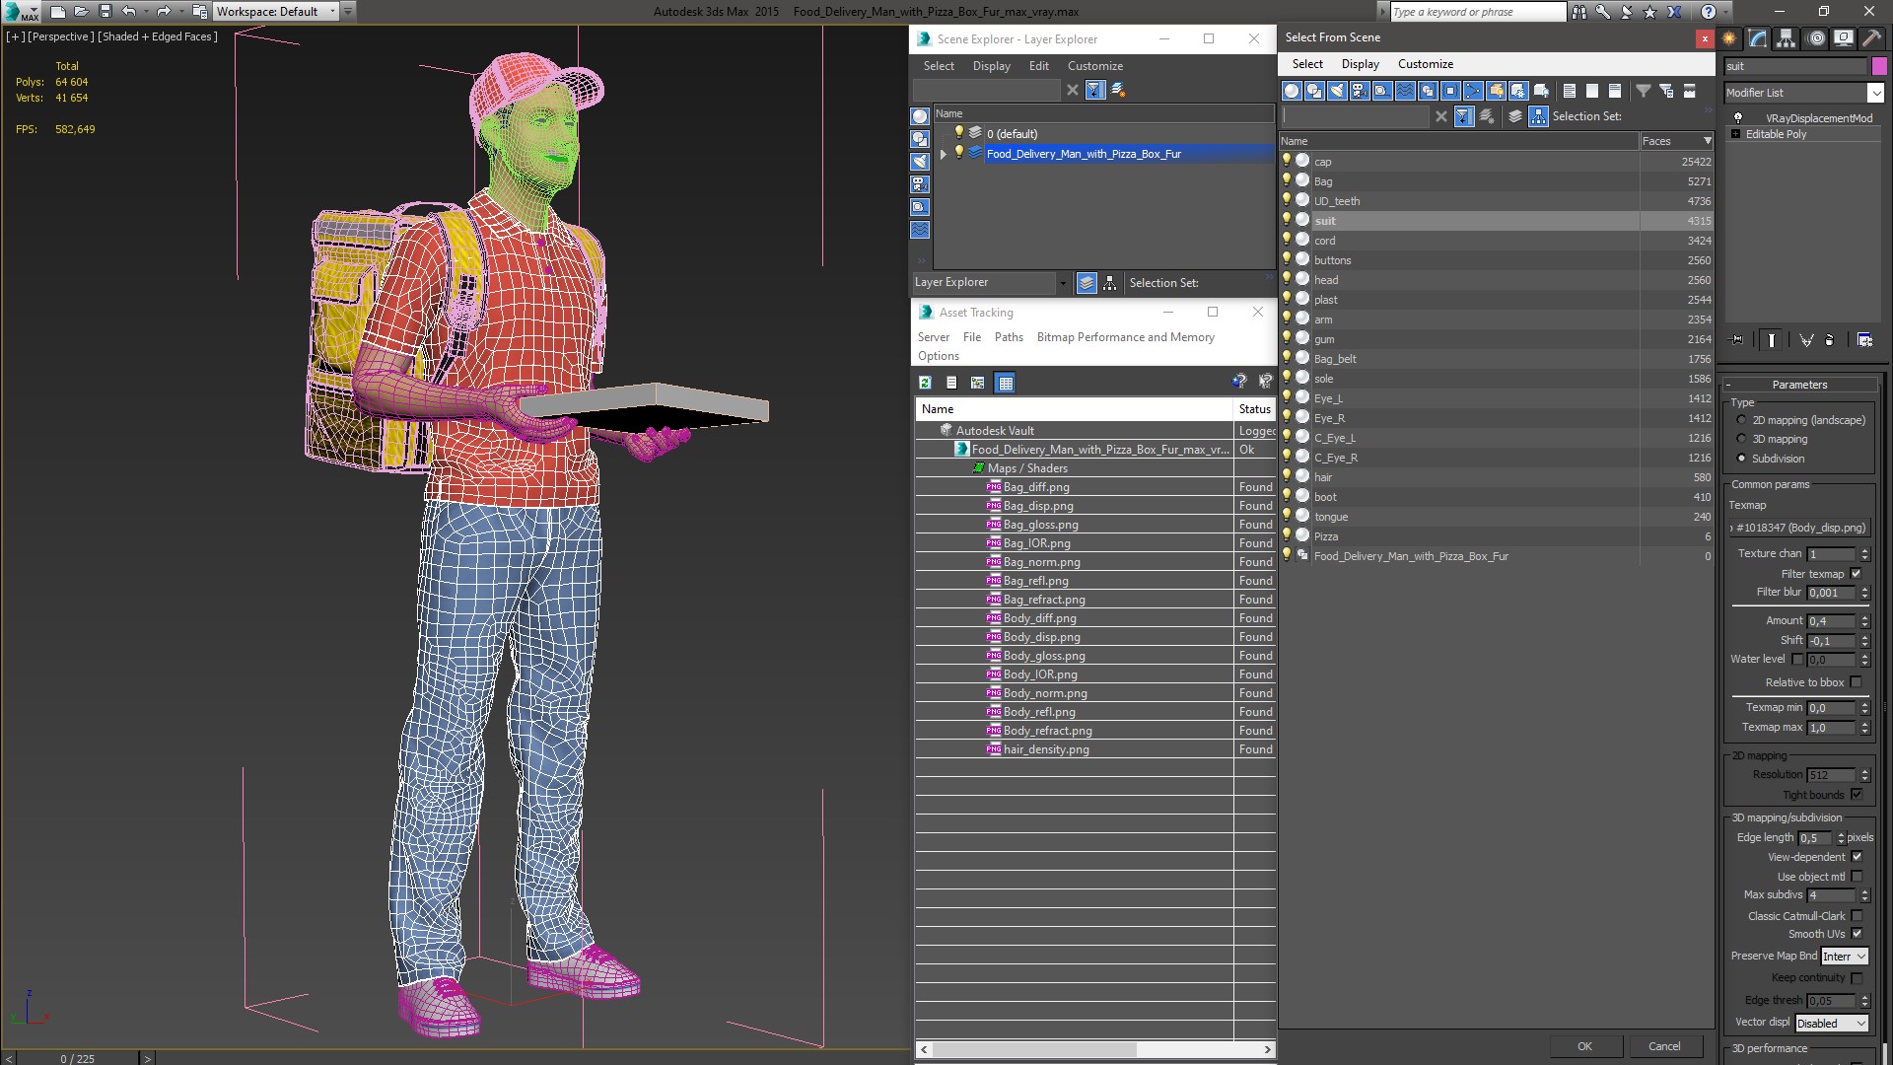Screen dimensions: 1893x1065
Task: Toggle Display Shapes filter in Select From Scene
Action: point(1314,91)
